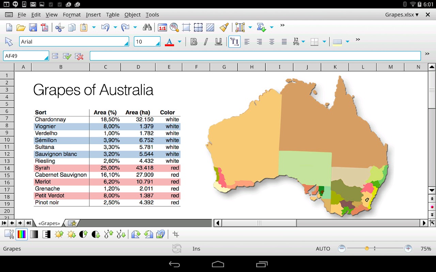Click the Save floppy disk icon

click(33, 28)
